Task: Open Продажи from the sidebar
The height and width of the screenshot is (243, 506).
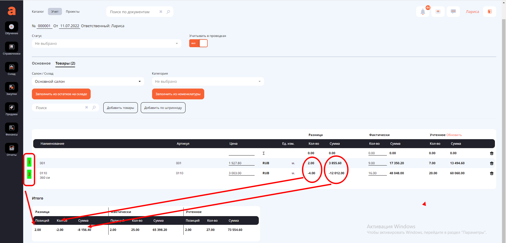Action: [x=12, y=108]
